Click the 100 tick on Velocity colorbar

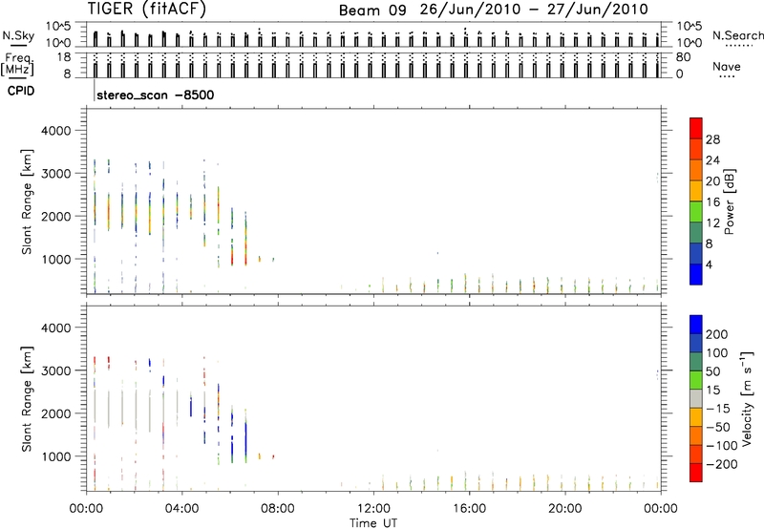click(x=716, y=353)
